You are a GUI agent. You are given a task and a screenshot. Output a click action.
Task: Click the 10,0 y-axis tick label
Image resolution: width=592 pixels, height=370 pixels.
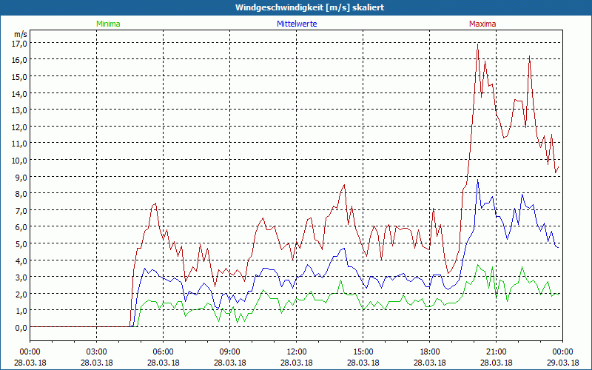point(19,160)
